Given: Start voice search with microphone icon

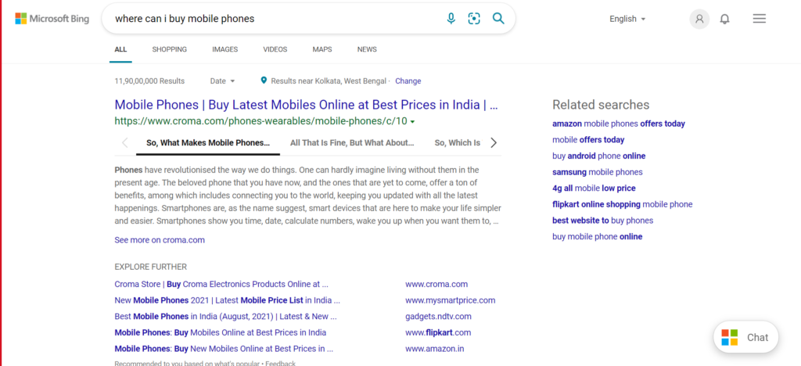Looking at the screenshot, I should 451,19.
